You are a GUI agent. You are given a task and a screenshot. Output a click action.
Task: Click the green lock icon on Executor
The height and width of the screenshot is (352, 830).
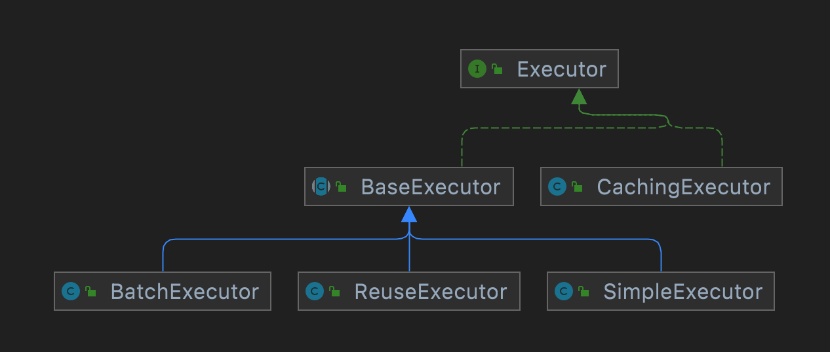498,69
